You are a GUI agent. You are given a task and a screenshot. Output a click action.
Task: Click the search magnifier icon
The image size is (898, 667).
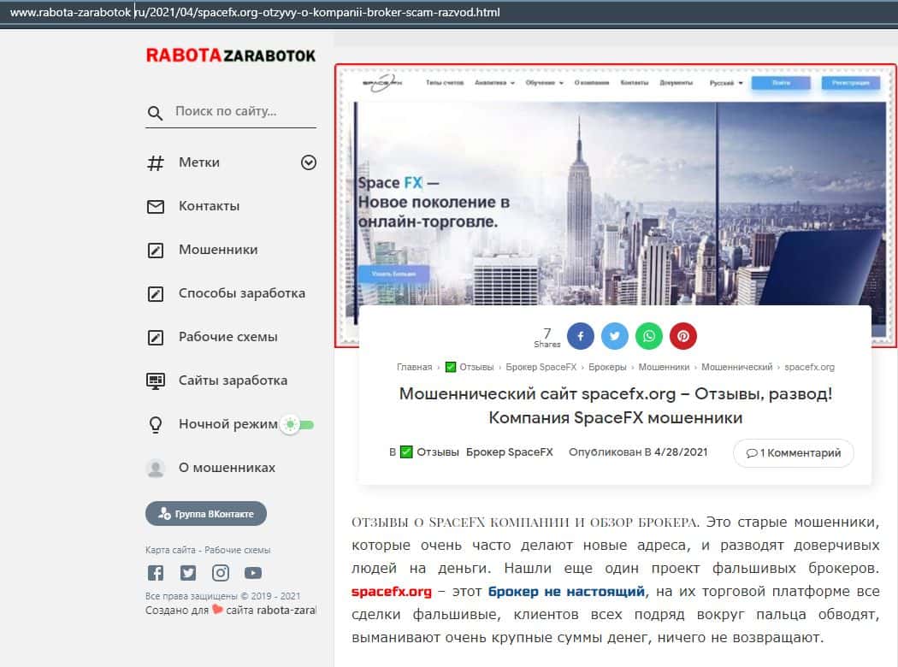click(x=155, y=113)
